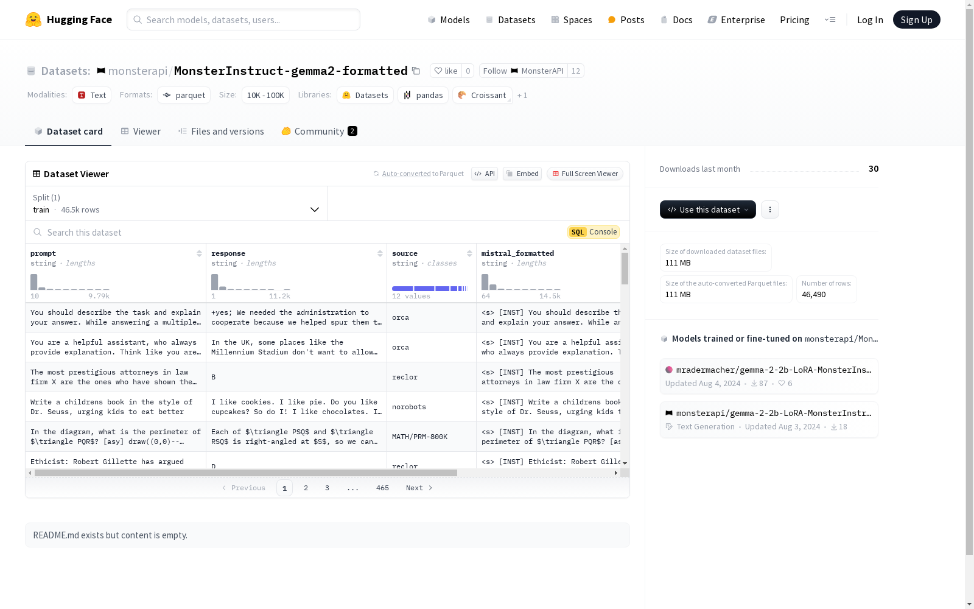Open the SQL Console
Viewport: 974px width, 609px height.
click(594, 232)
